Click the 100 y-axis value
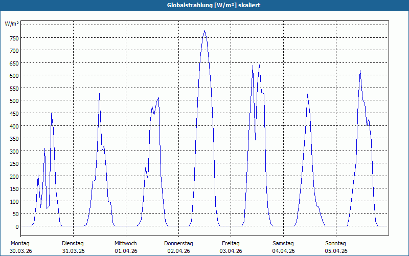Viewport: 409px width, 256px height. pos(14,202)
